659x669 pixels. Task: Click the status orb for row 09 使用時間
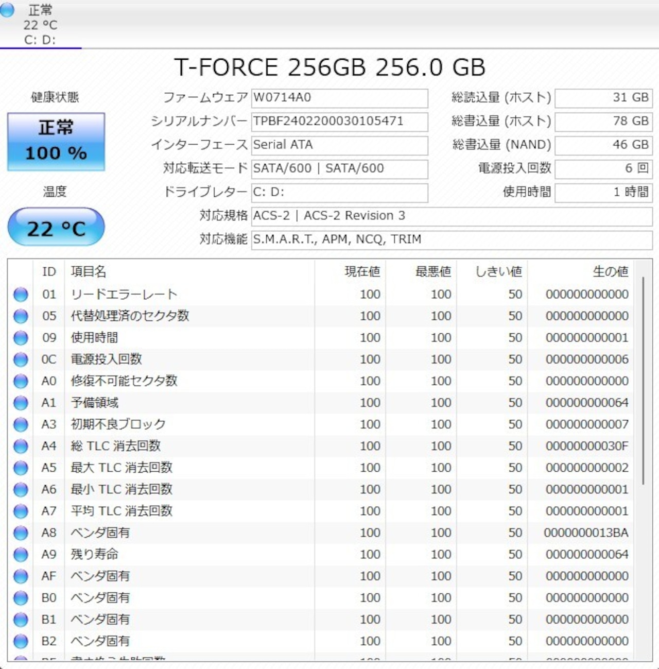click(x=21, y=338)
